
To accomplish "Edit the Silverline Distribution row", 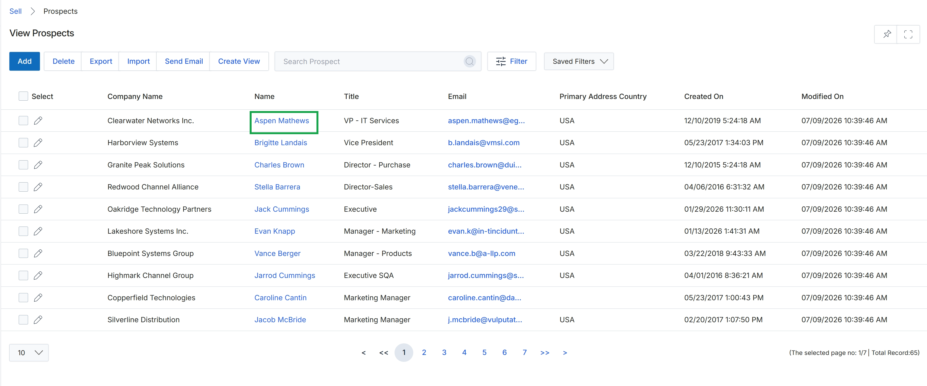I will [x=38, y=319].
